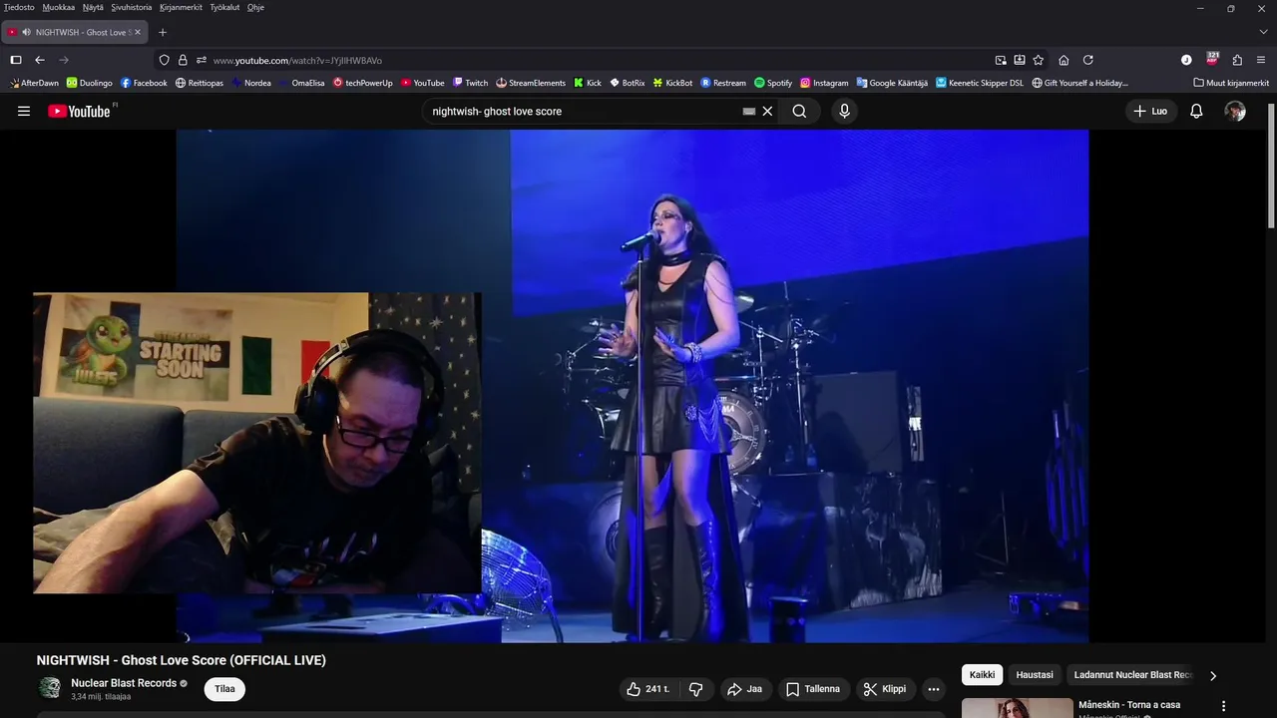Go to browser home page
This screenshot has width=1277, height=718.
coord(1064,60)
